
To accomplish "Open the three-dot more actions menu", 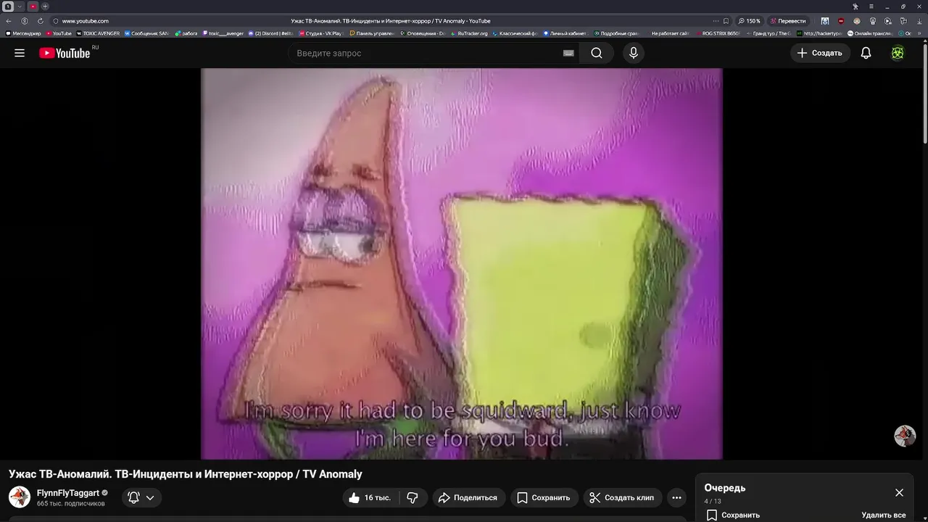I will pos(676,497).
